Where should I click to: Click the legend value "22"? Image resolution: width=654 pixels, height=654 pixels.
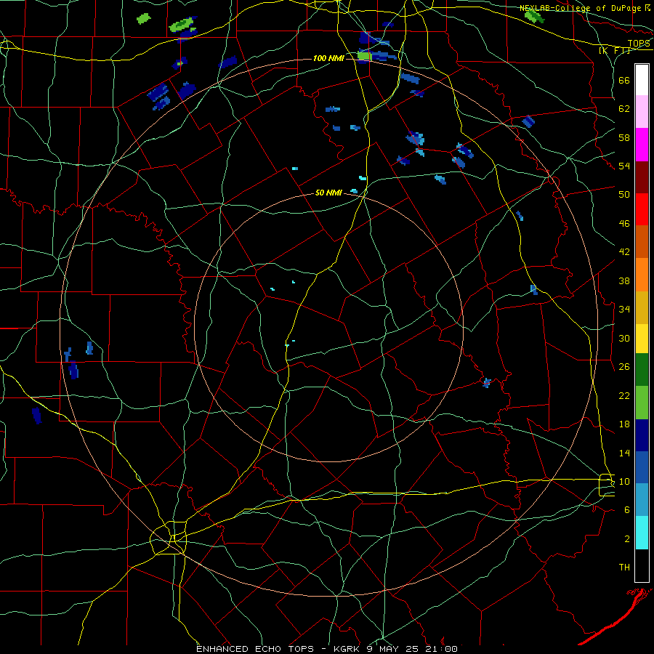[x=624, y=395]
